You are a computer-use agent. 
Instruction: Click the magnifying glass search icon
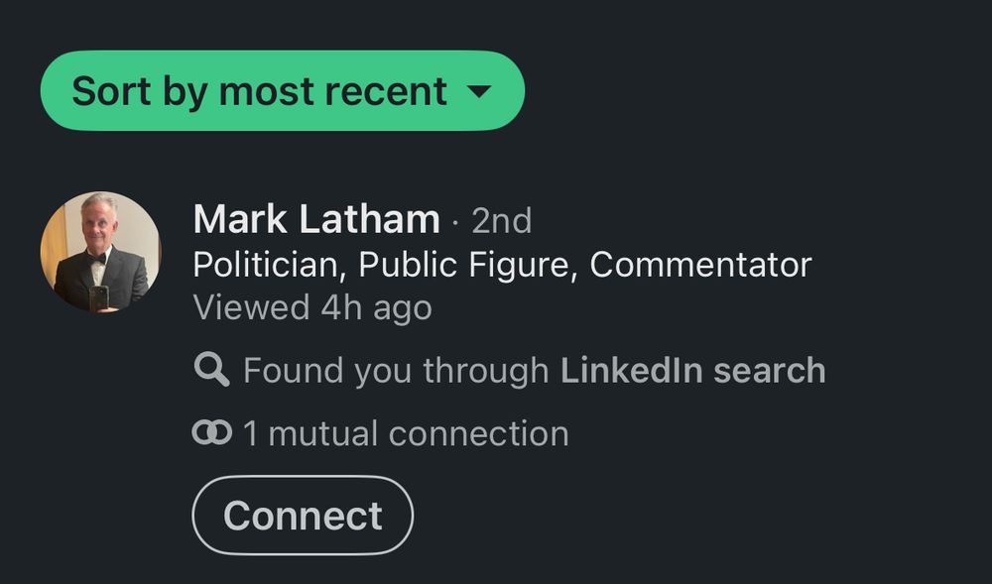tap(211, 369)
